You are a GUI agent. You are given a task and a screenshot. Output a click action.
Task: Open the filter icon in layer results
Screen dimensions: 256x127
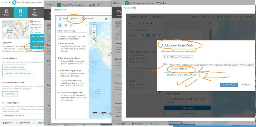click(154, 35)
